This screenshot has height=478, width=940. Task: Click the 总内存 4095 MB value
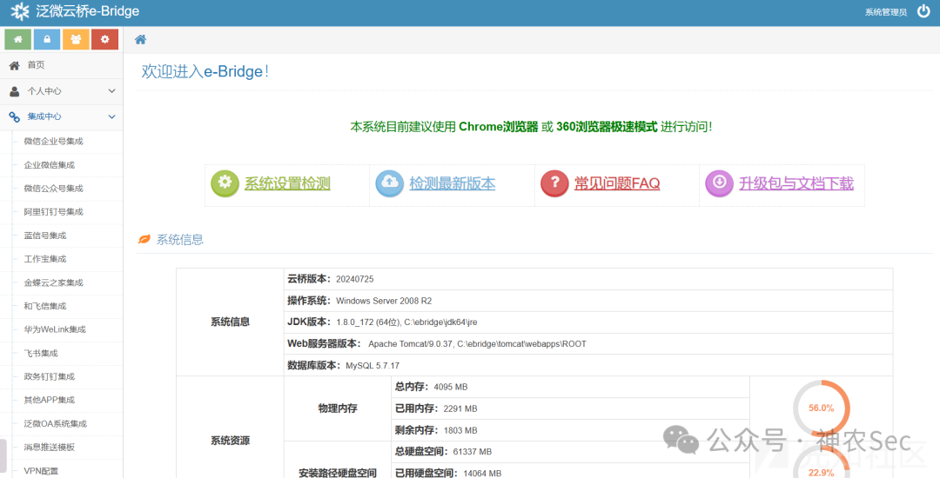[450, 387]
